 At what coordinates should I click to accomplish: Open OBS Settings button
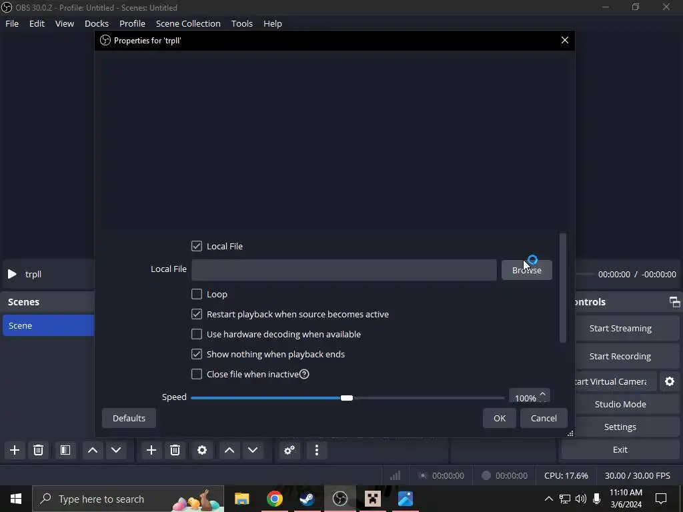pyautogui.click(x=620, y=427)
